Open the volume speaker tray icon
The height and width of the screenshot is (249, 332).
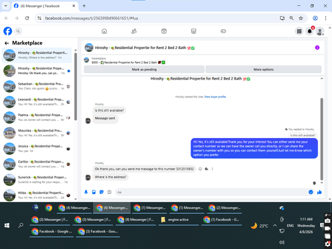tap(282, 242)
